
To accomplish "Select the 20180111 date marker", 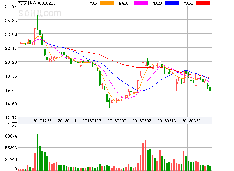I will point(67,121).
